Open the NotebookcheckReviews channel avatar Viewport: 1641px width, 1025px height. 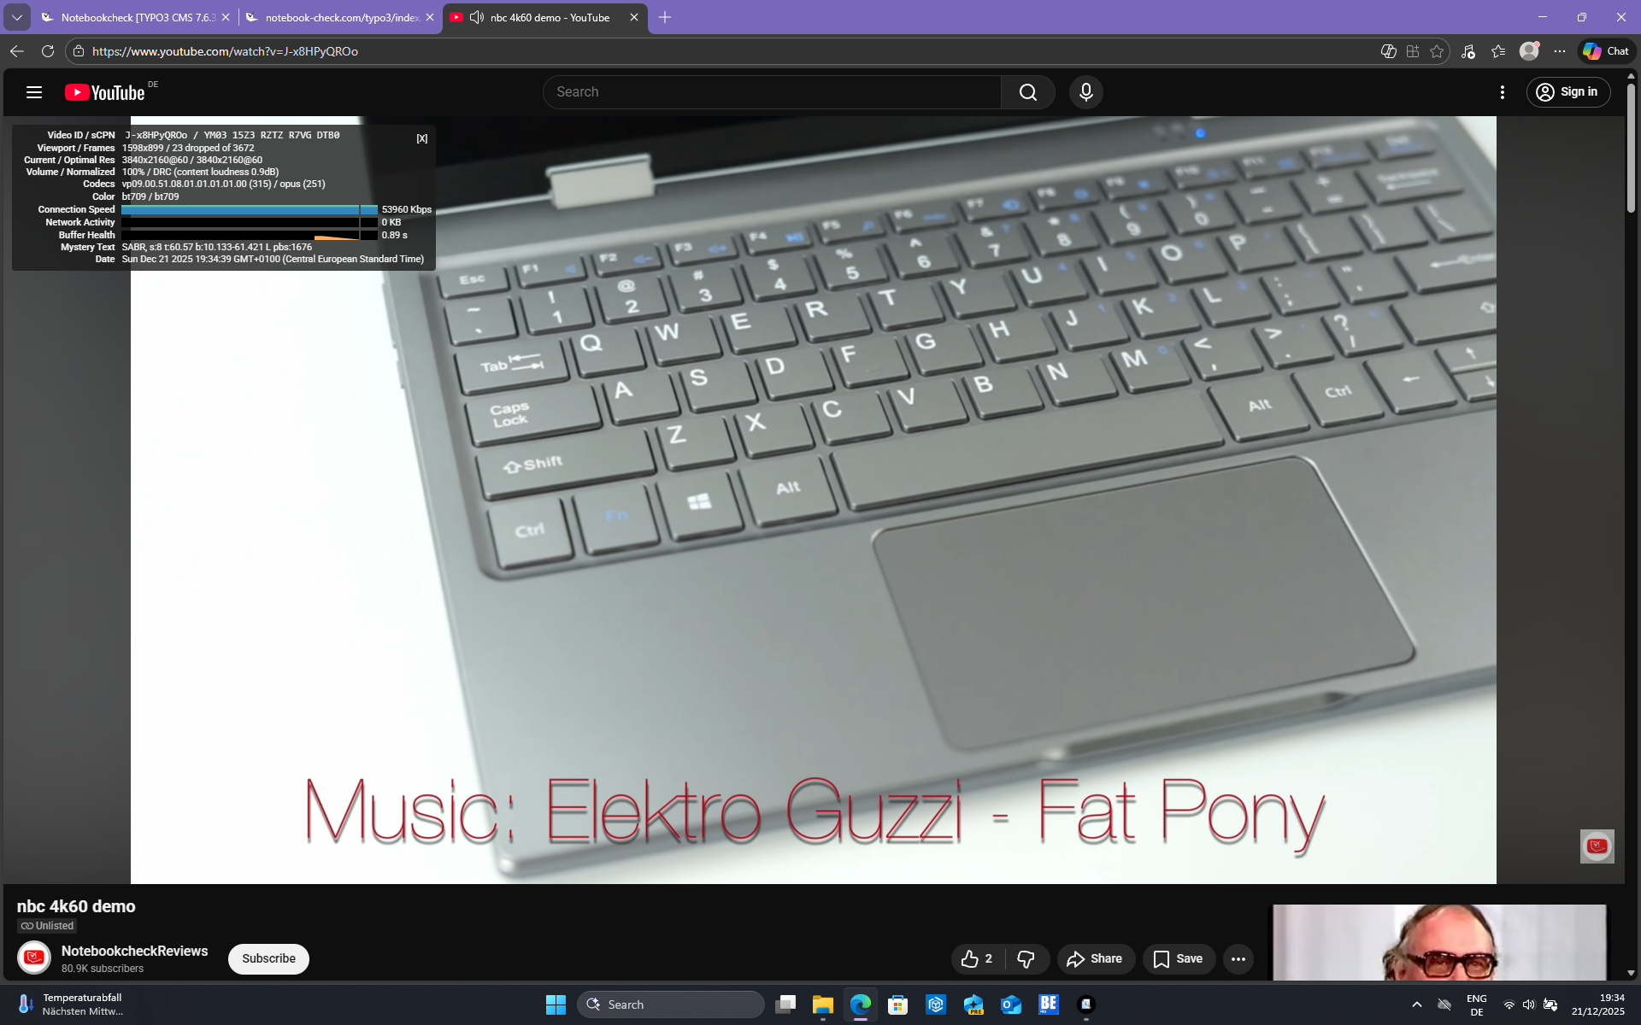click(34, 958)
